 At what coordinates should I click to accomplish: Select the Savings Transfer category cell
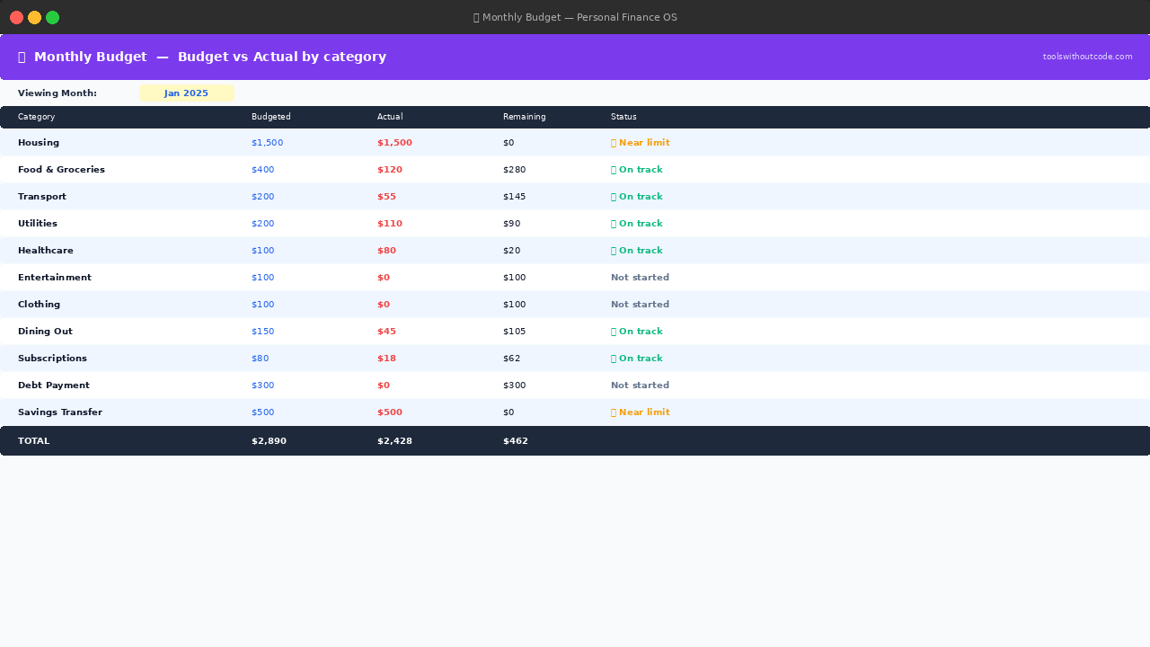tap(60, 412)
